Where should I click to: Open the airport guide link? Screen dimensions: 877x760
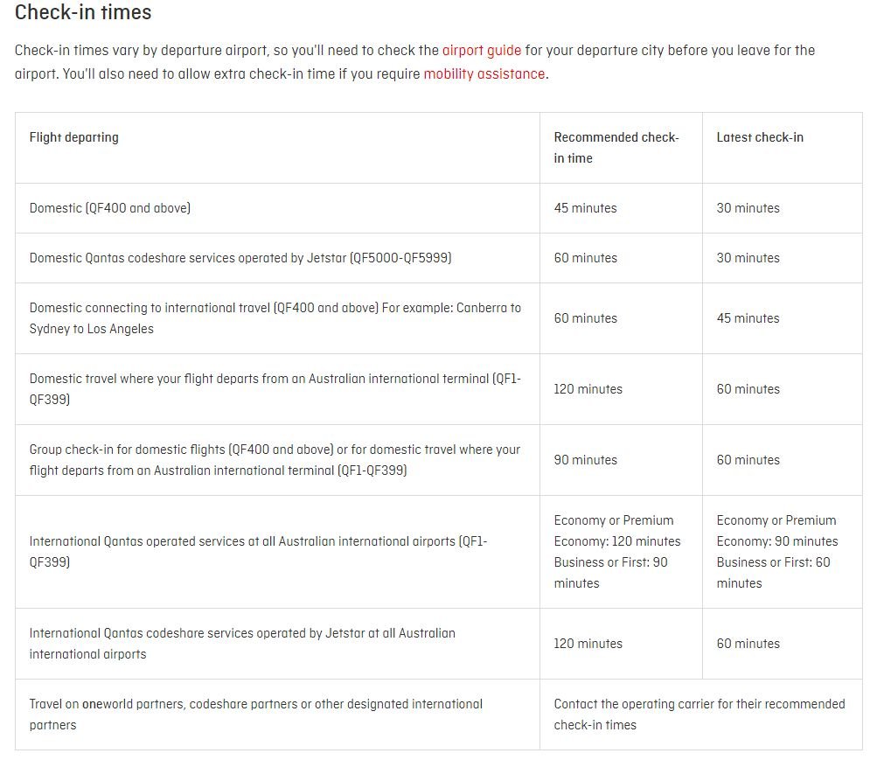[x=481, y=50]
